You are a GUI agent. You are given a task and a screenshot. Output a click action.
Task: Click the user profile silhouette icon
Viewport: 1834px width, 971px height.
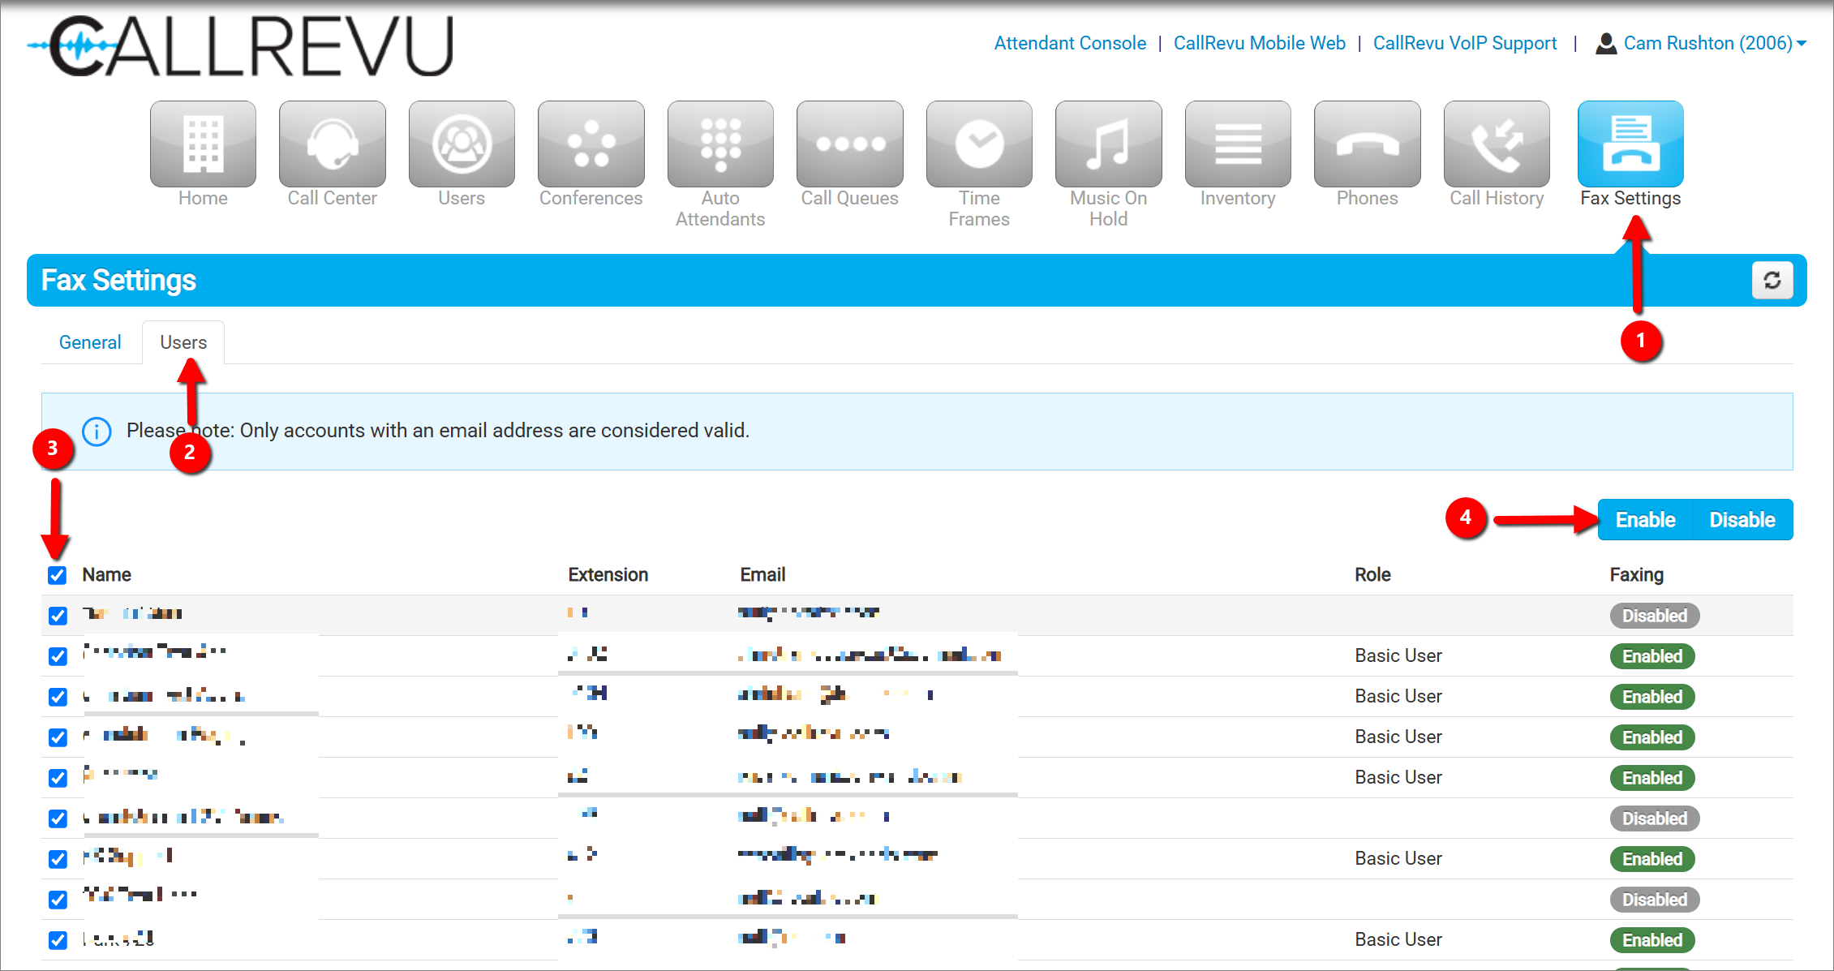tap(1605, 44)
